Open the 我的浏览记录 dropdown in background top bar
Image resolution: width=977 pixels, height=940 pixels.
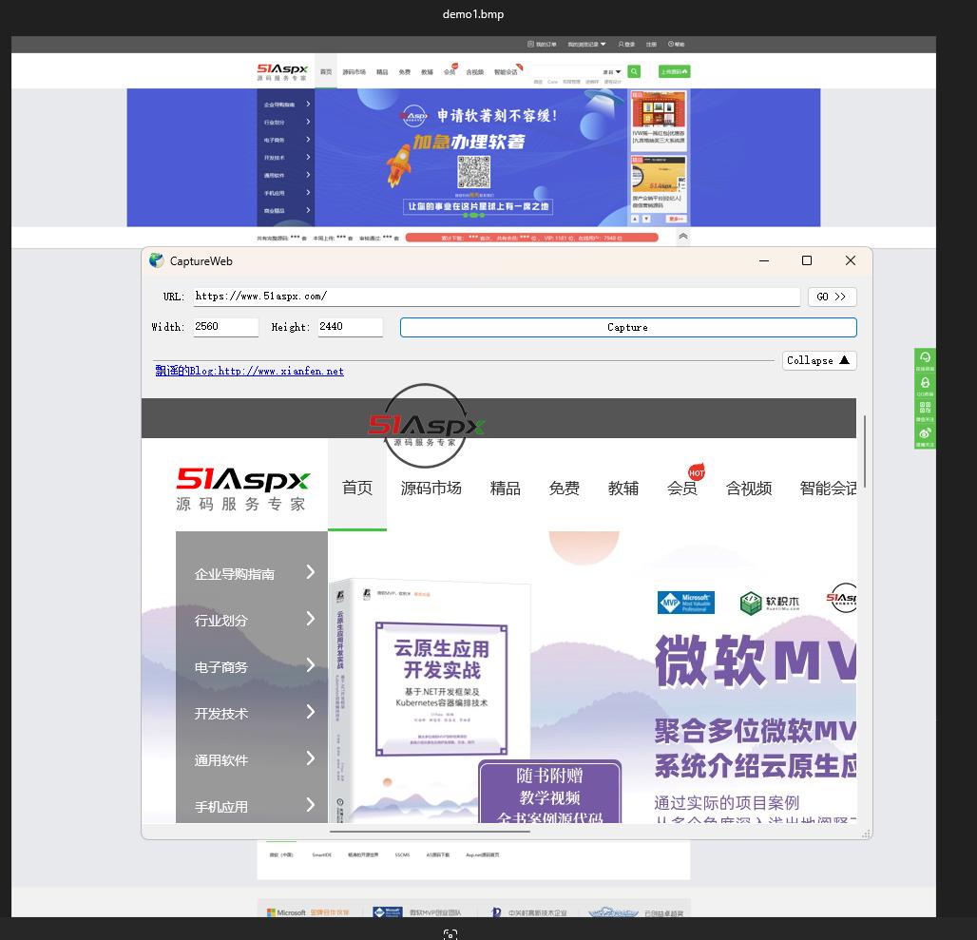(586, 45)
